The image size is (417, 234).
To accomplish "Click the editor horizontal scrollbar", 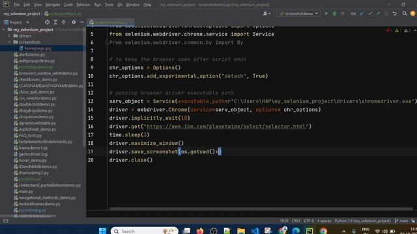I will click(x=261, y=209).
